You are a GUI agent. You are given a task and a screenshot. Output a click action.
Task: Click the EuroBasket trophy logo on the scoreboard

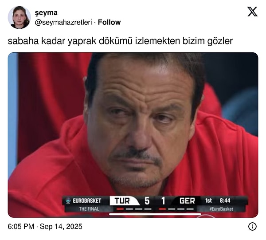tap(68, 201)
